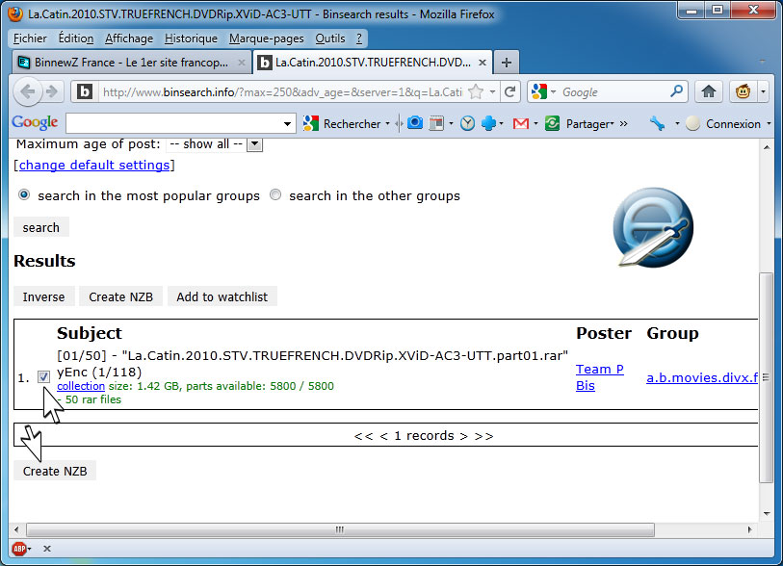Open the Gmail dropdown arrow
Image resolution: width=783 pixels, height=566 pixels.
[535, 123]
